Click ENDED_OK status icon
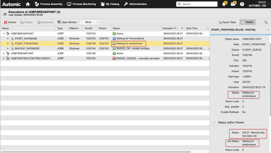The height and width of the screenshot is (153, 271). click(x=114, y=48)
